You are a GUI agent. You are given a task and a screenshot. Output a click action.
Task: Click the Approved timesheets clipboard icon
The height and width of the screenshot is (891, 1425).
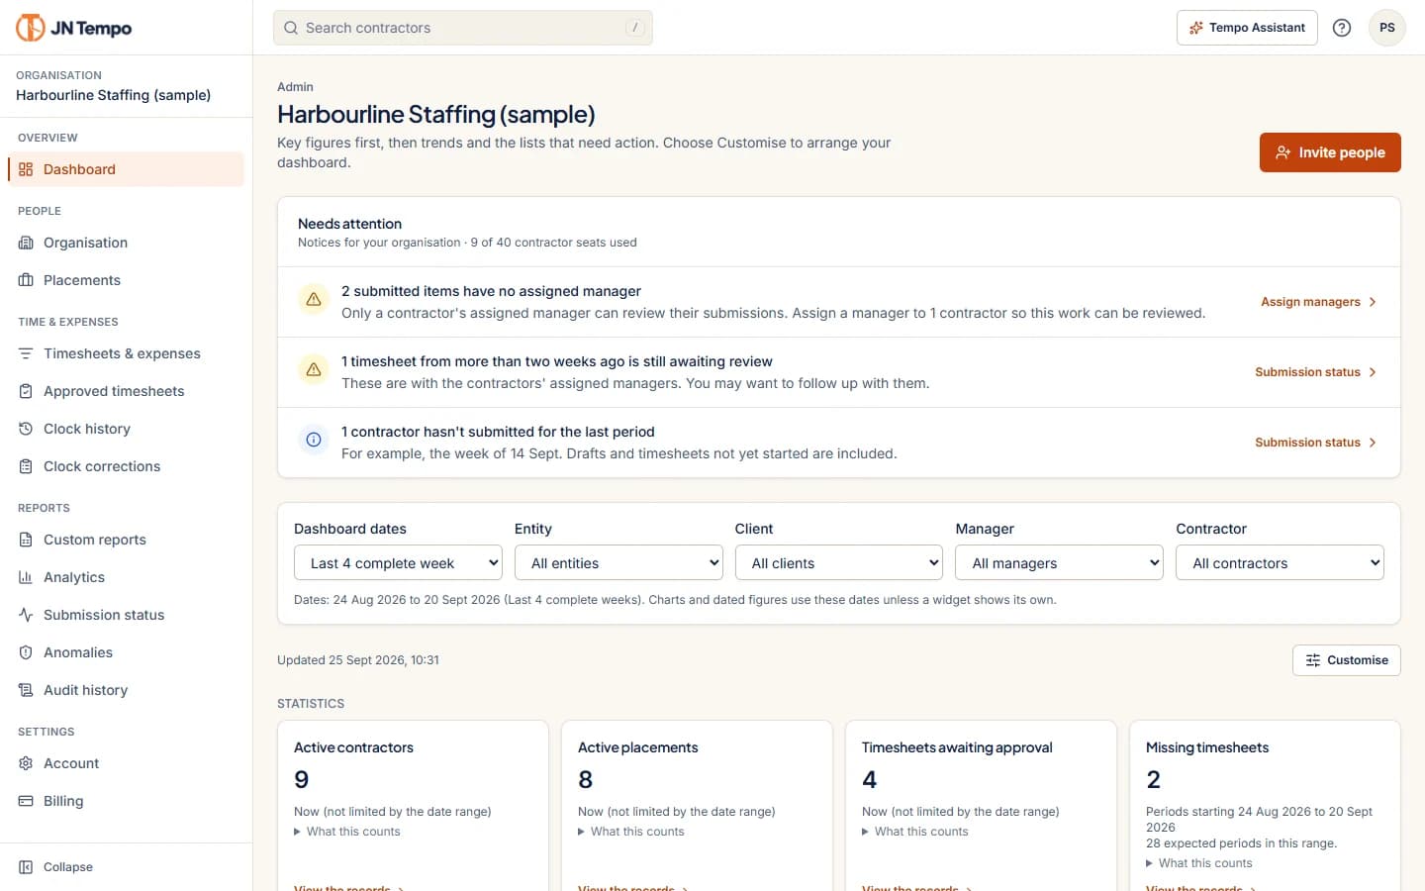[26, 391]
